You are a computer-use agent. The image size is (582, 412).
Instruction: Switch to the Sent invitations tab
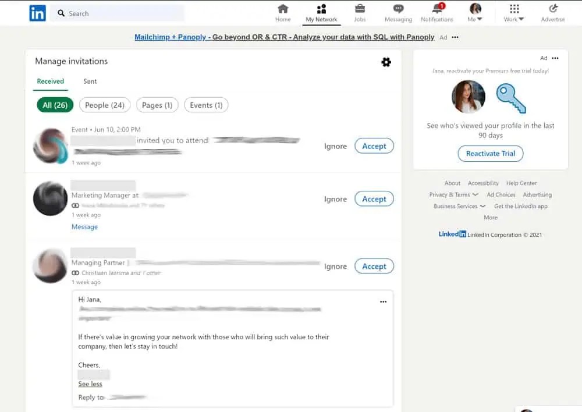click(x=90, y=81)
